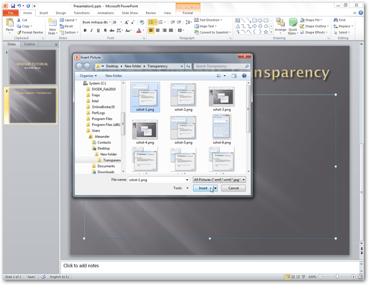Open the Insert button dropdown arrow
Image resolution: width=369 pixels, height=285 pixels.
click(215, 188)
